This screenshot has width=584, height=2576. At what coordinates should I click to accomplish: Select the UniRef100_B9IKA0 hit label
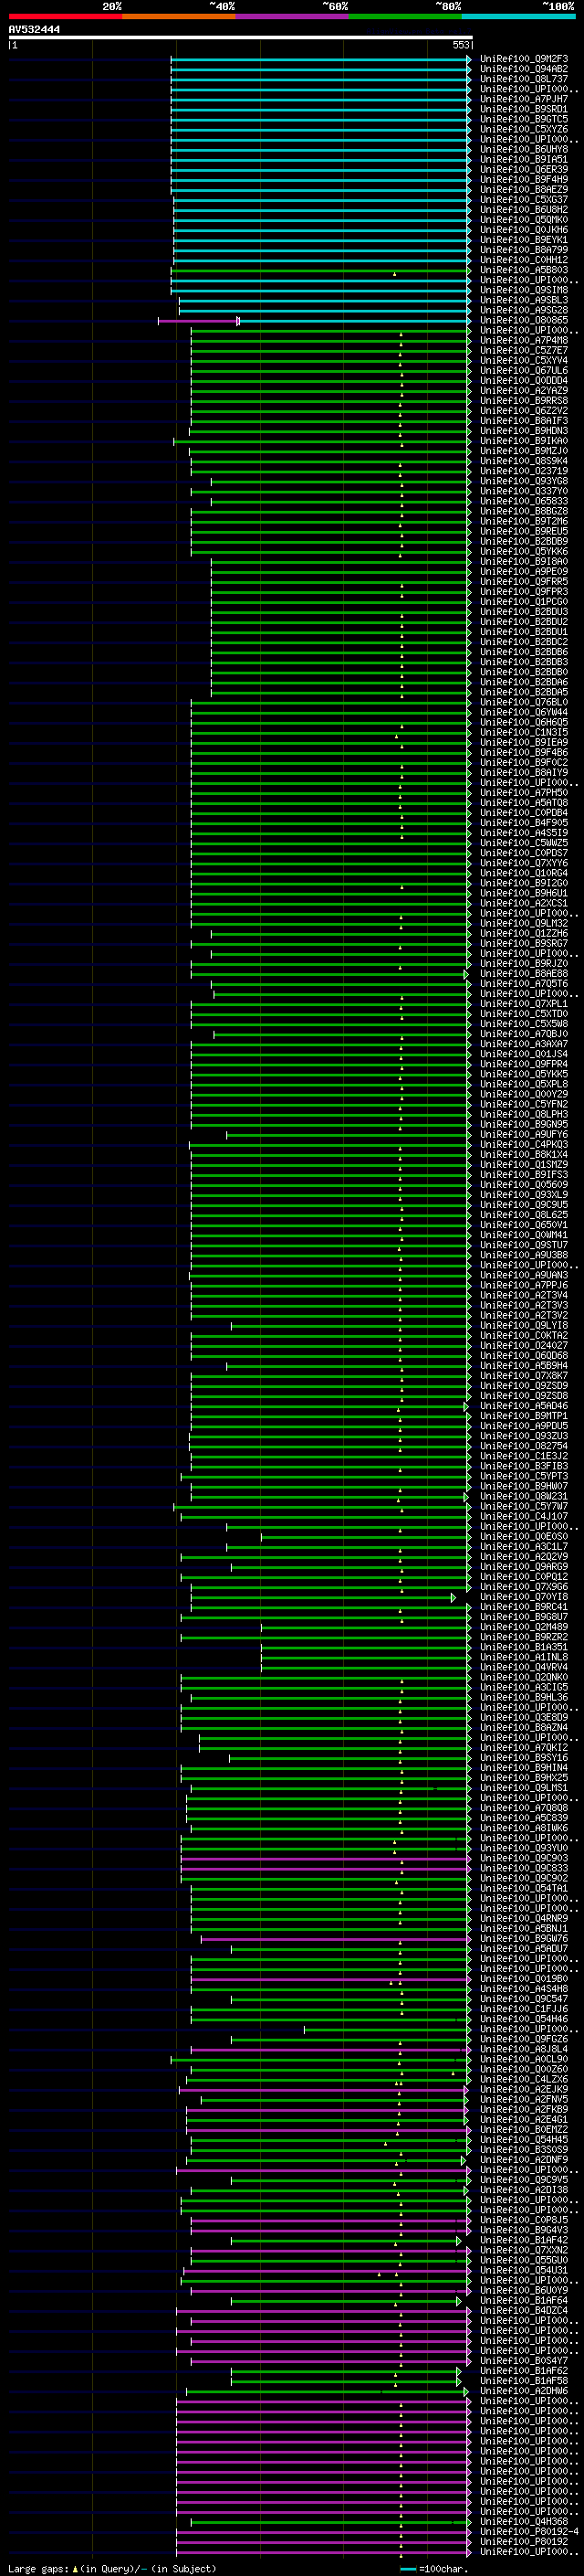(x=524, y=441)
